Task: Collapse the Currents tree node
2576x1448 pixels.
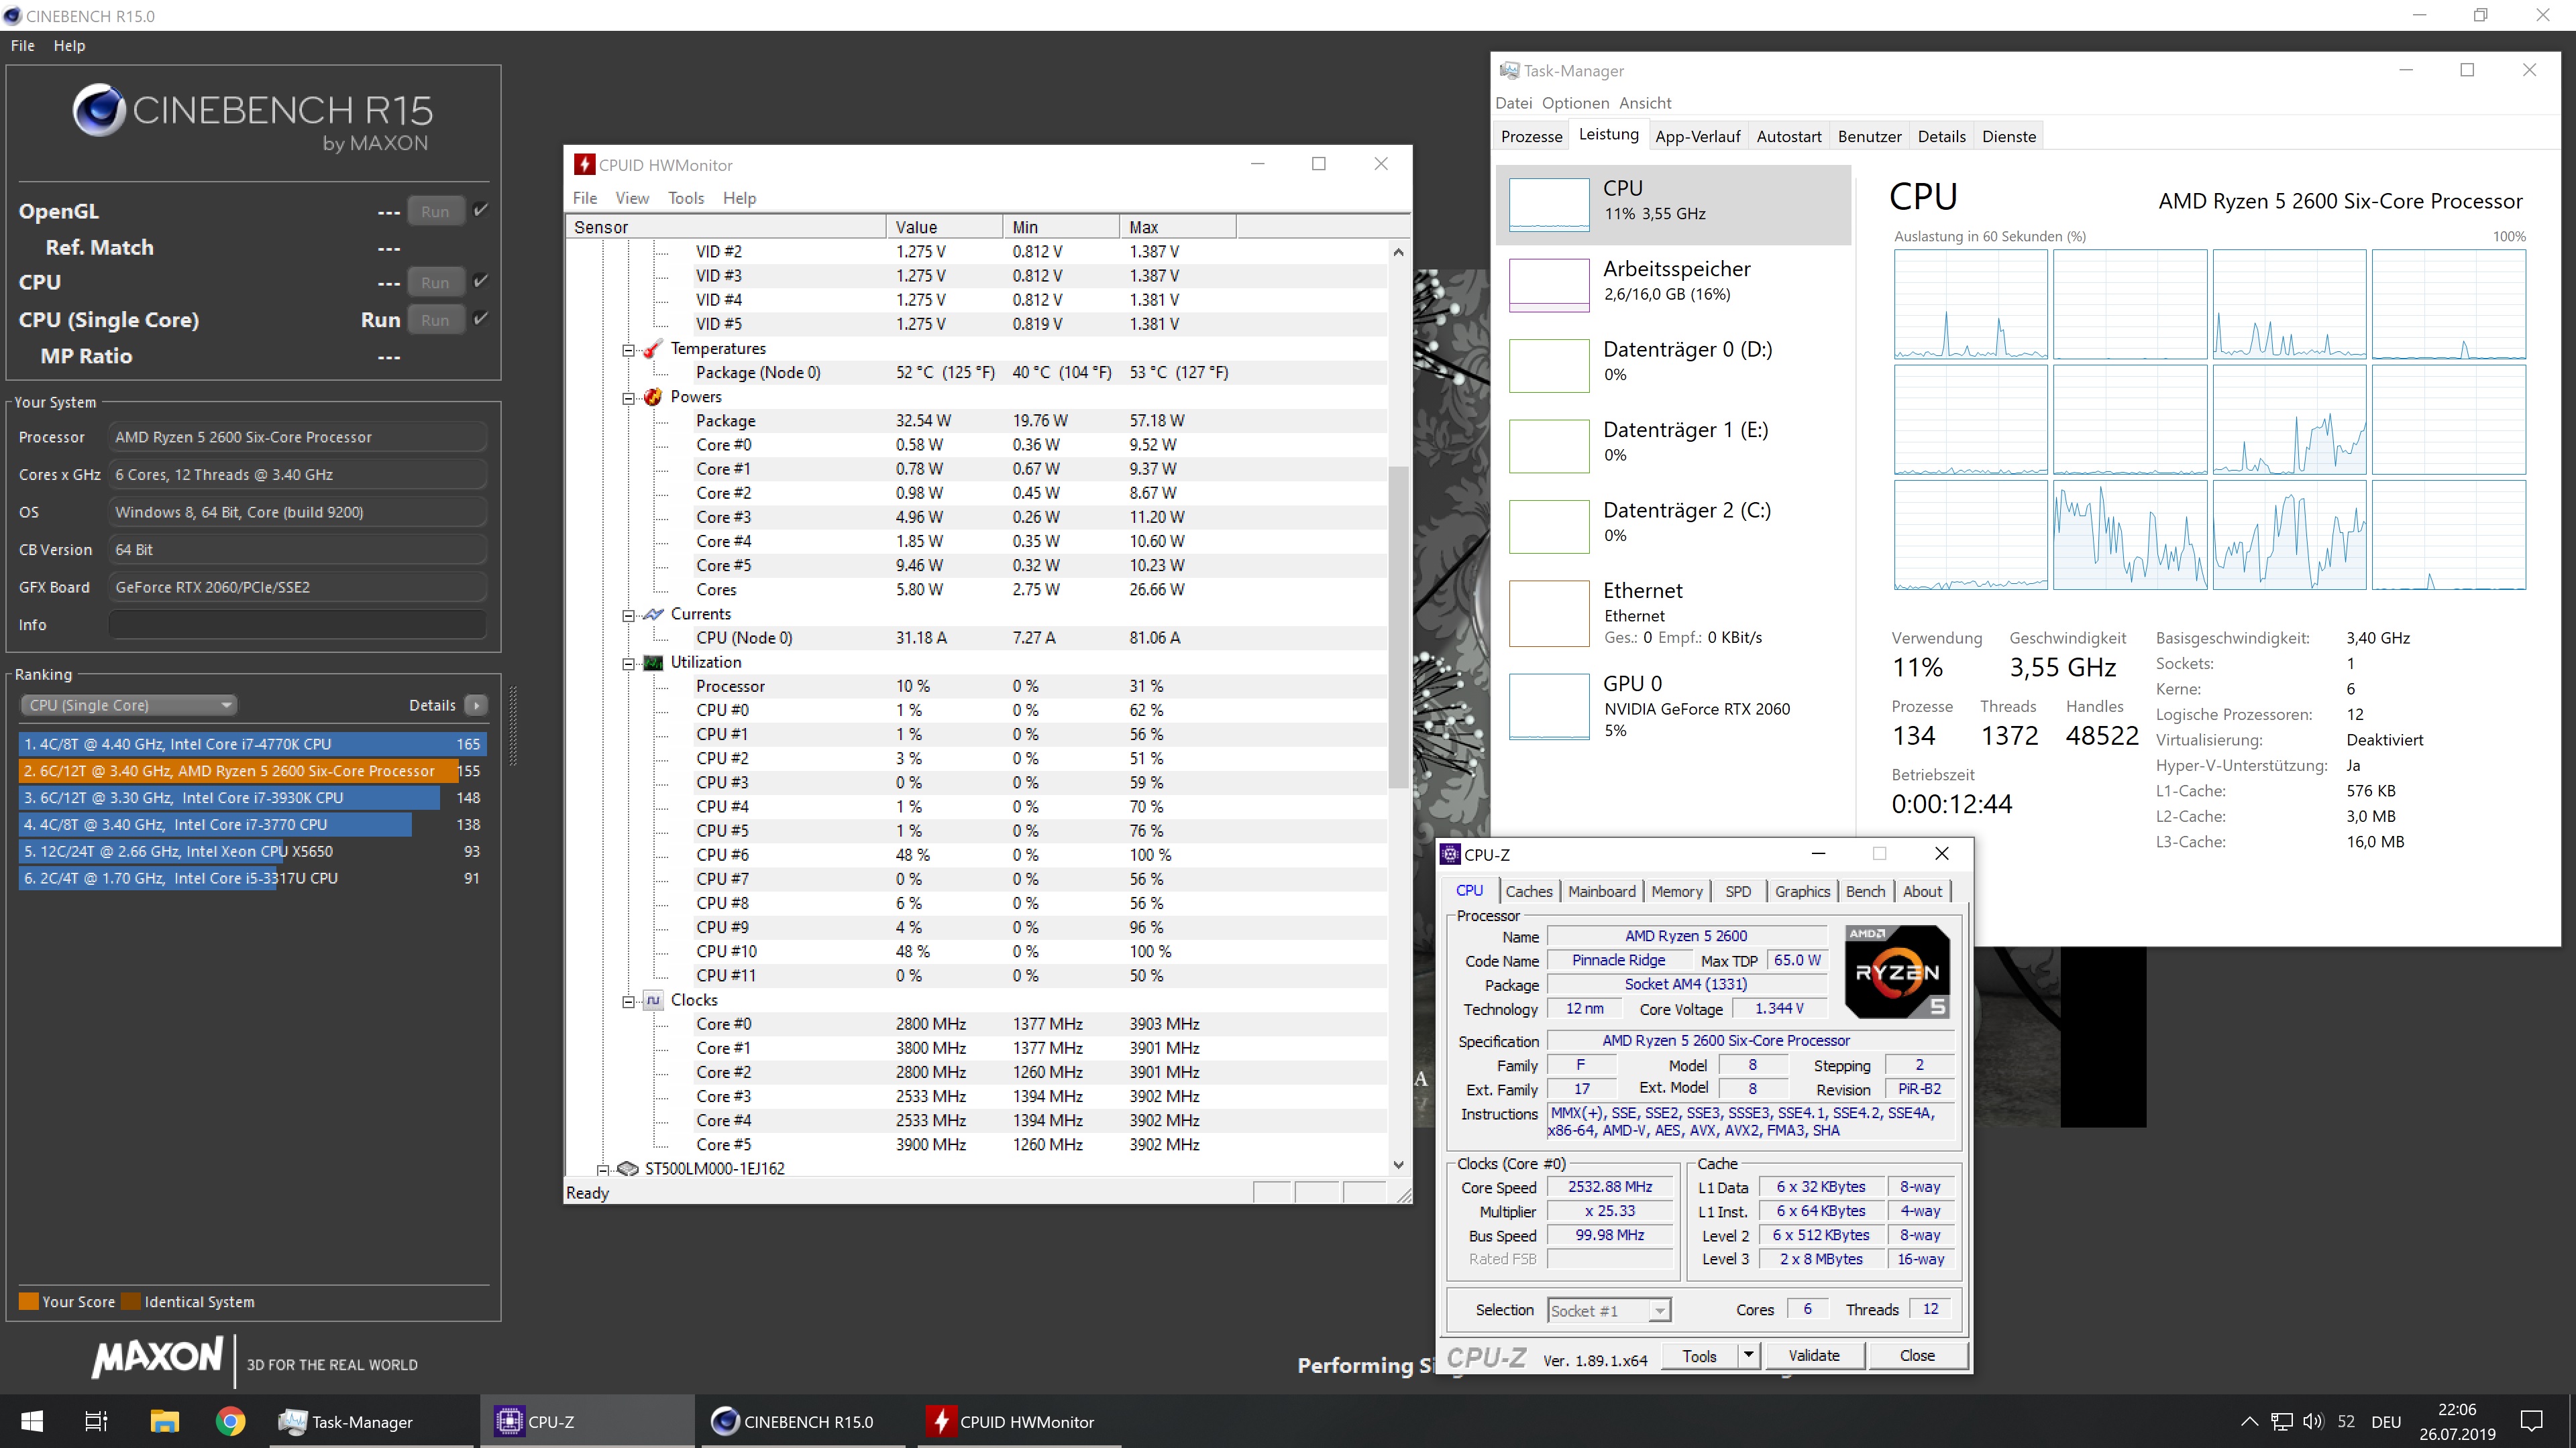Action: [x=628, y=615]
